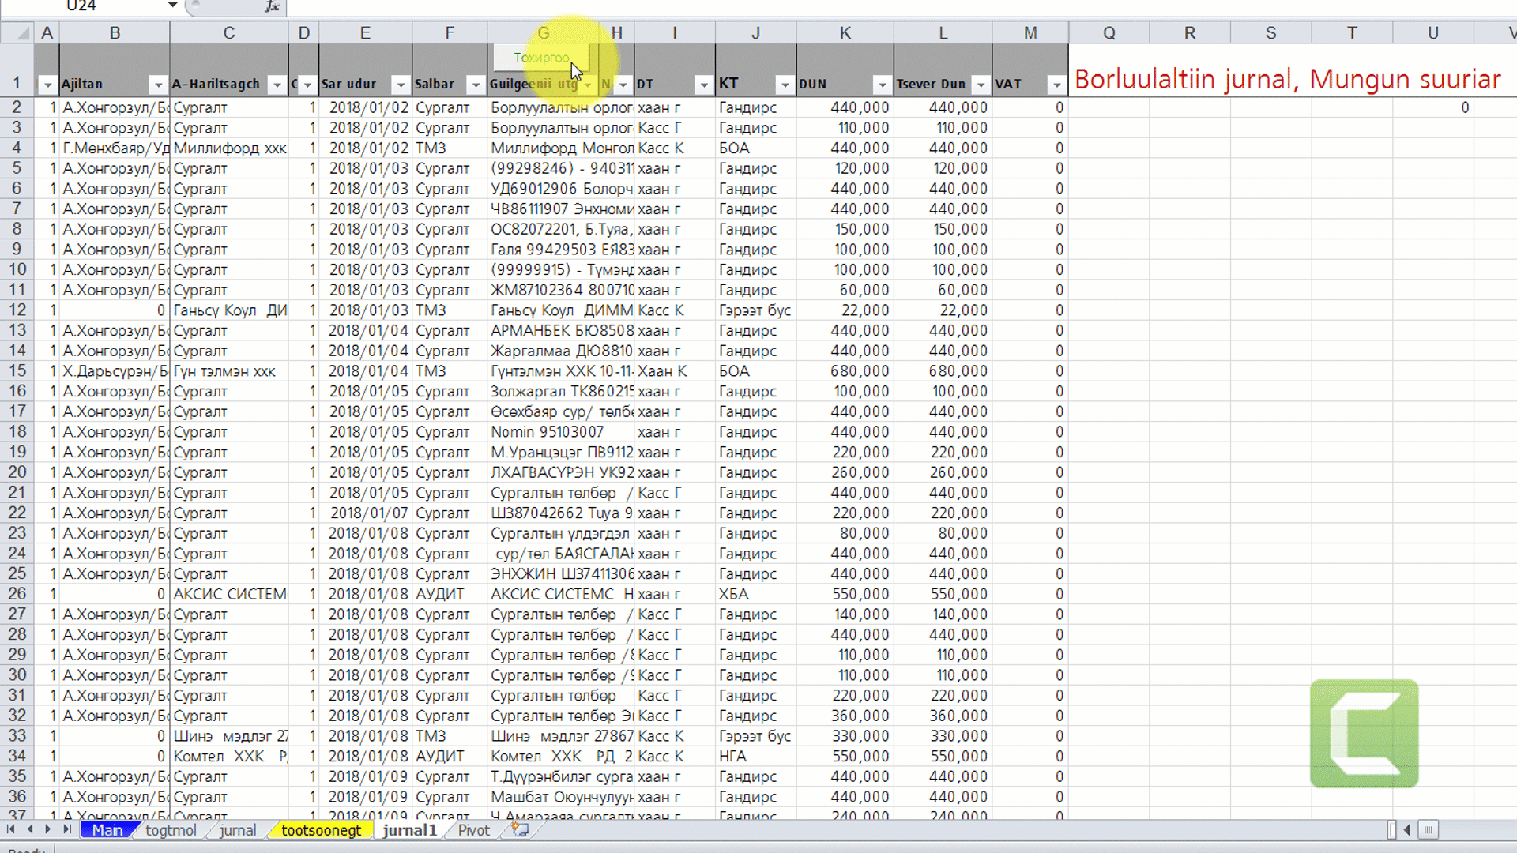Open the Salbar filter dropdown
This screenshot has width=1517, height=853.
(476, 85)
